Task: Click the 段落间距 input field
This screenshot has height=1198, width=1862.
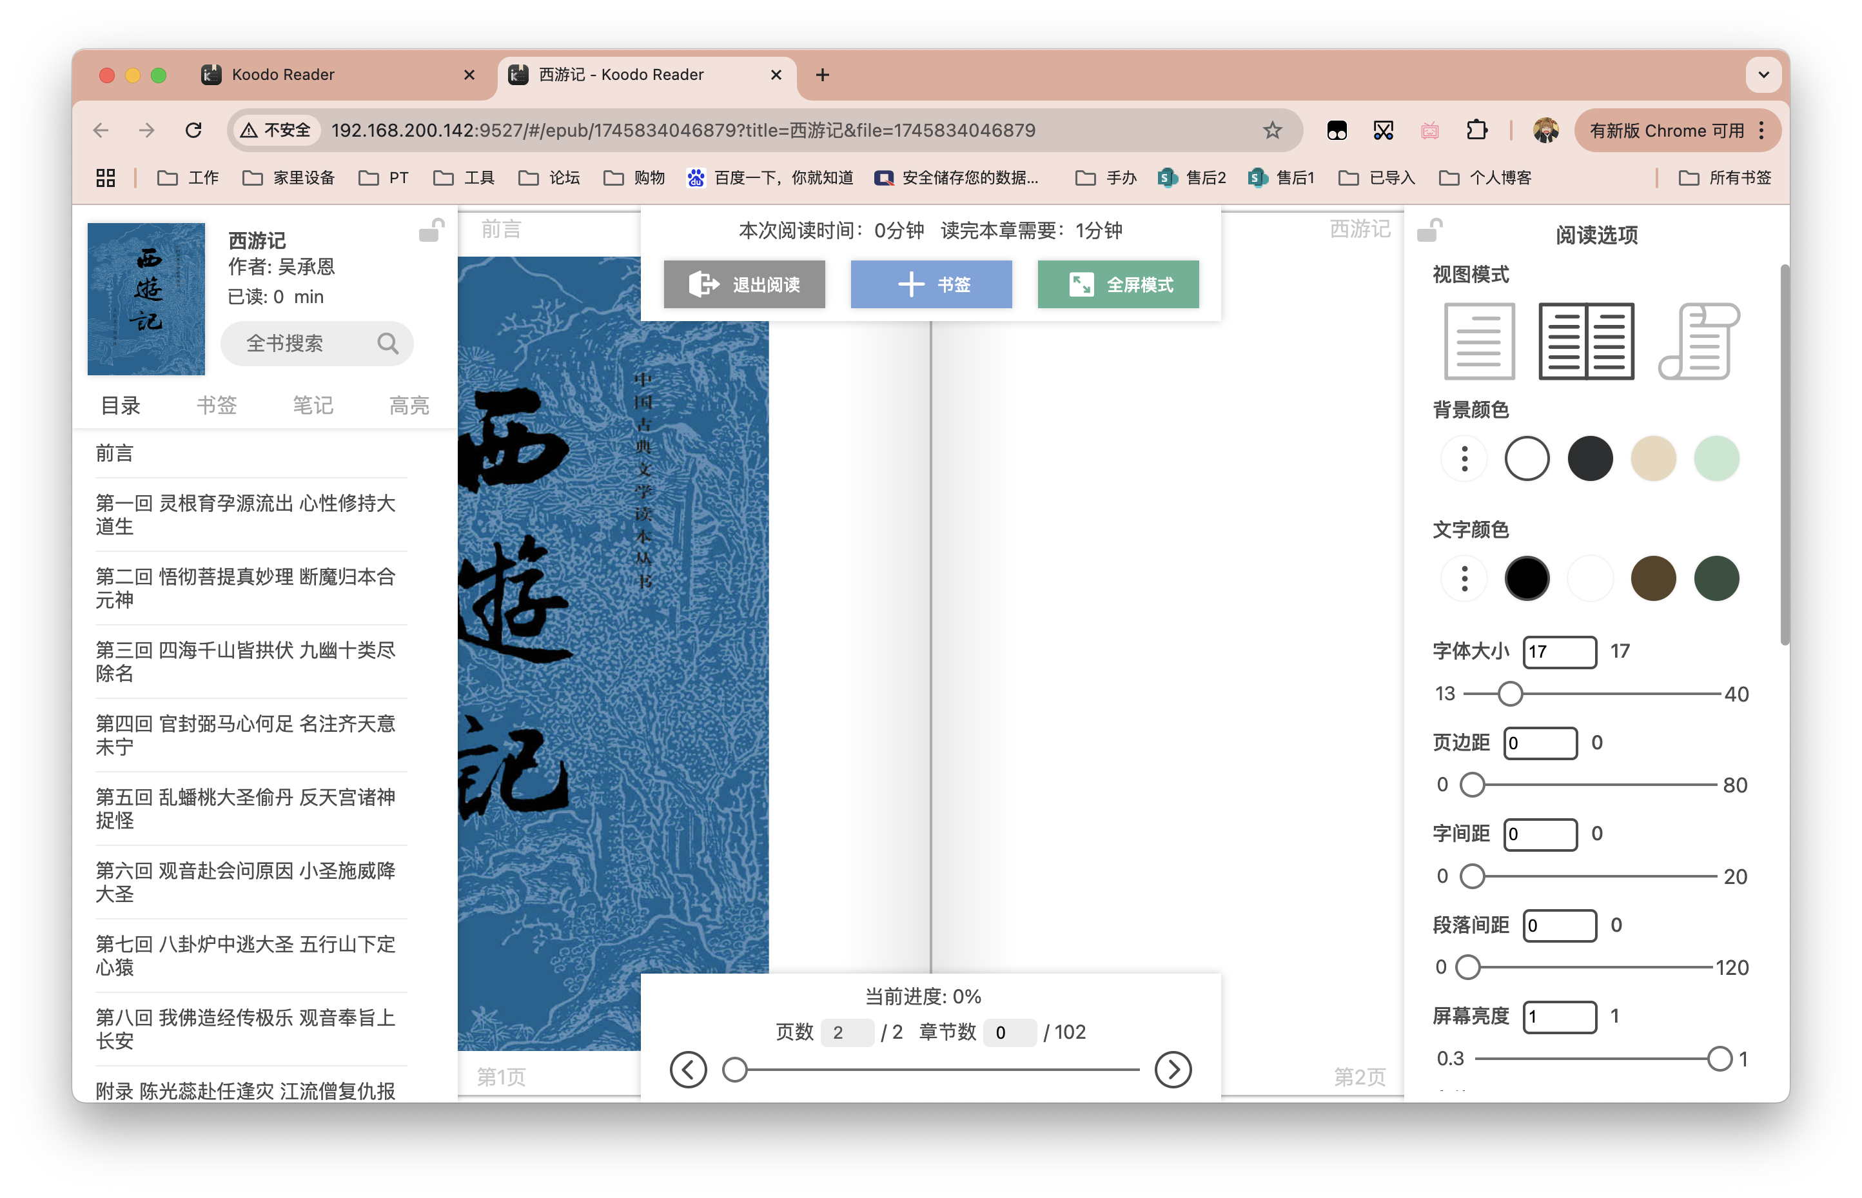Action: 1560,925
